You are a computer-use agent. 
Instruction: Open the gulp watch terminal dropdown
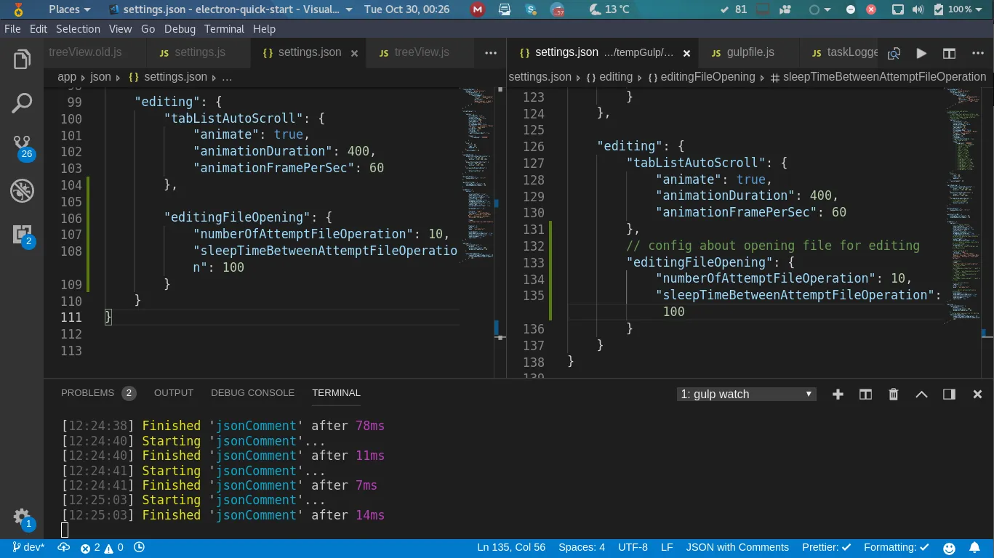click(x=746, y=395)
